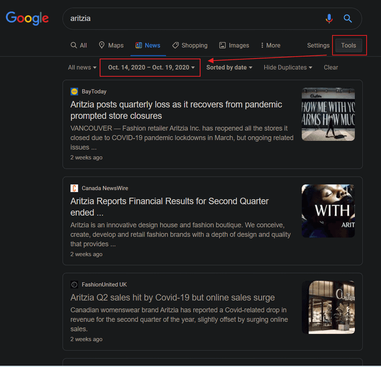
Task: Click the blue search magnifier icon
Action: (x=347, y=18)
